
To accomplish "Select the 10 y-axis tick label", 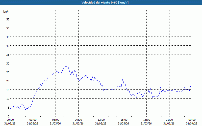I will [x=8, y=99].
